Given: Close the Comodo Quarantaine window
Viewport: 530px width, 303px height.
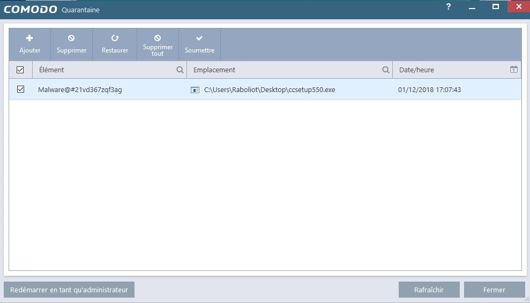Looking at the screenshot, I should click(519, 6).
